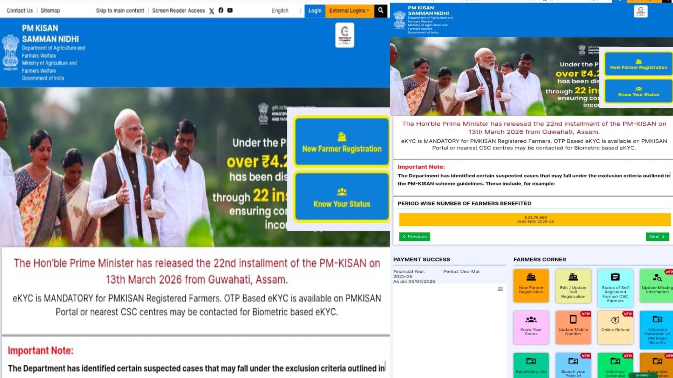Open the pink Know Your Status tile in Farmers Corner
The width and height of the screenshot is (673, 378).
(x=531, y=328)
